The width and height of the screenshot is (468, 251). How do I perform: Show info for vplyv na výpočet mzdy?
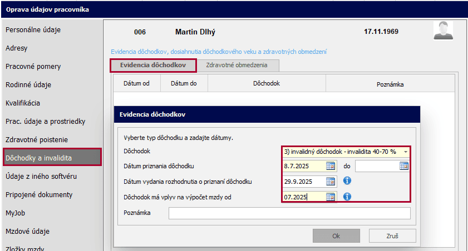pos(347,197)
